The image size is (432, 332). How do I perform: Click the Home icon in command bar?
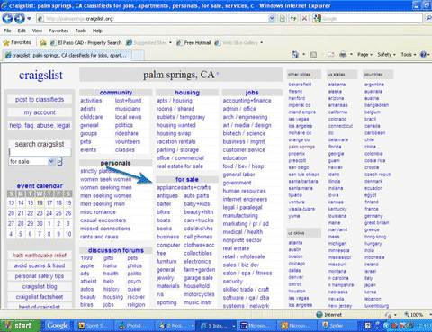pyautogui.click(x=295, y=54)
